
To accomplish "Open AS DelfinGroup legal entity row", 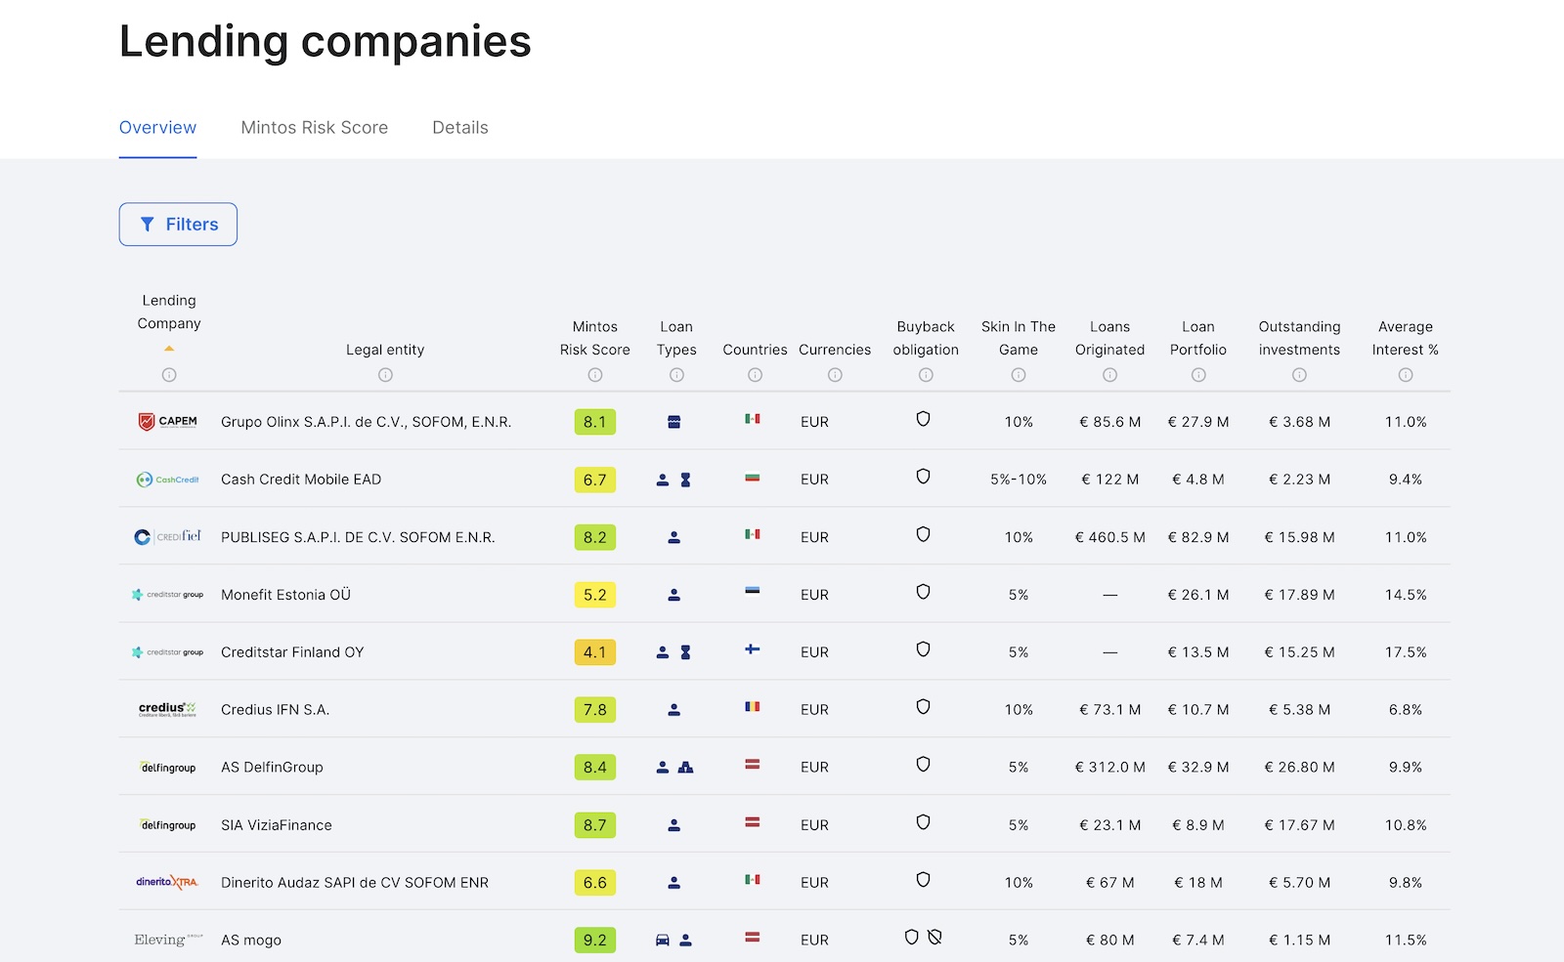I will click(x=272, y=768).
